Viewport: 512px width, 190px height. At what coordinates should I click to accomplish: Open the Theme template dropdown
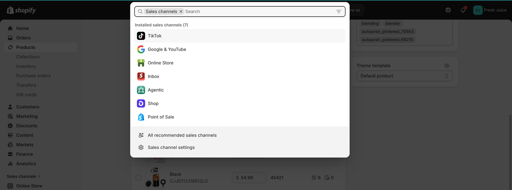(405, 76)
